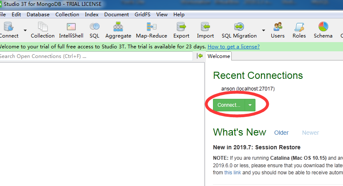Screen dimensions: 343x186
Task: Open the Help menu
Action: (179, 15)
